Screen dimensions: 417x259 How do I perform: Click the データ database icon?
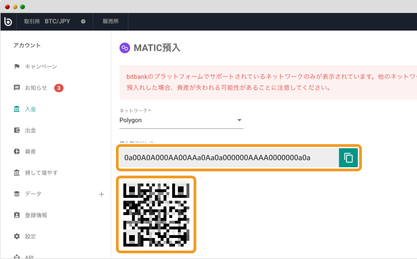coord(17,194)
